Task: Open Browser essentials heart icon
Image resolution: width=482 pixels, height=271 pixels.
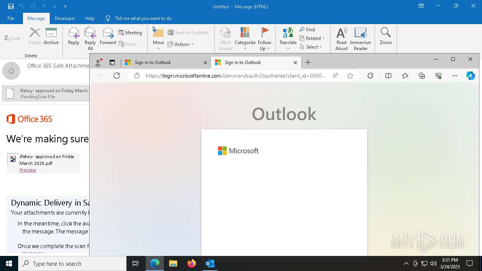Action: [438, 76]
